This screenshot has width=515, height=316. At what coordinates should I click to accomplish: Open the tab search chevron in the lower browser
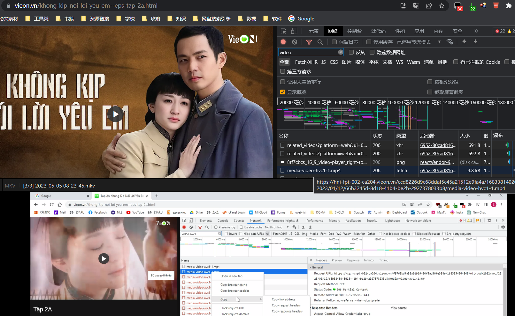click(x=467, y=195)
